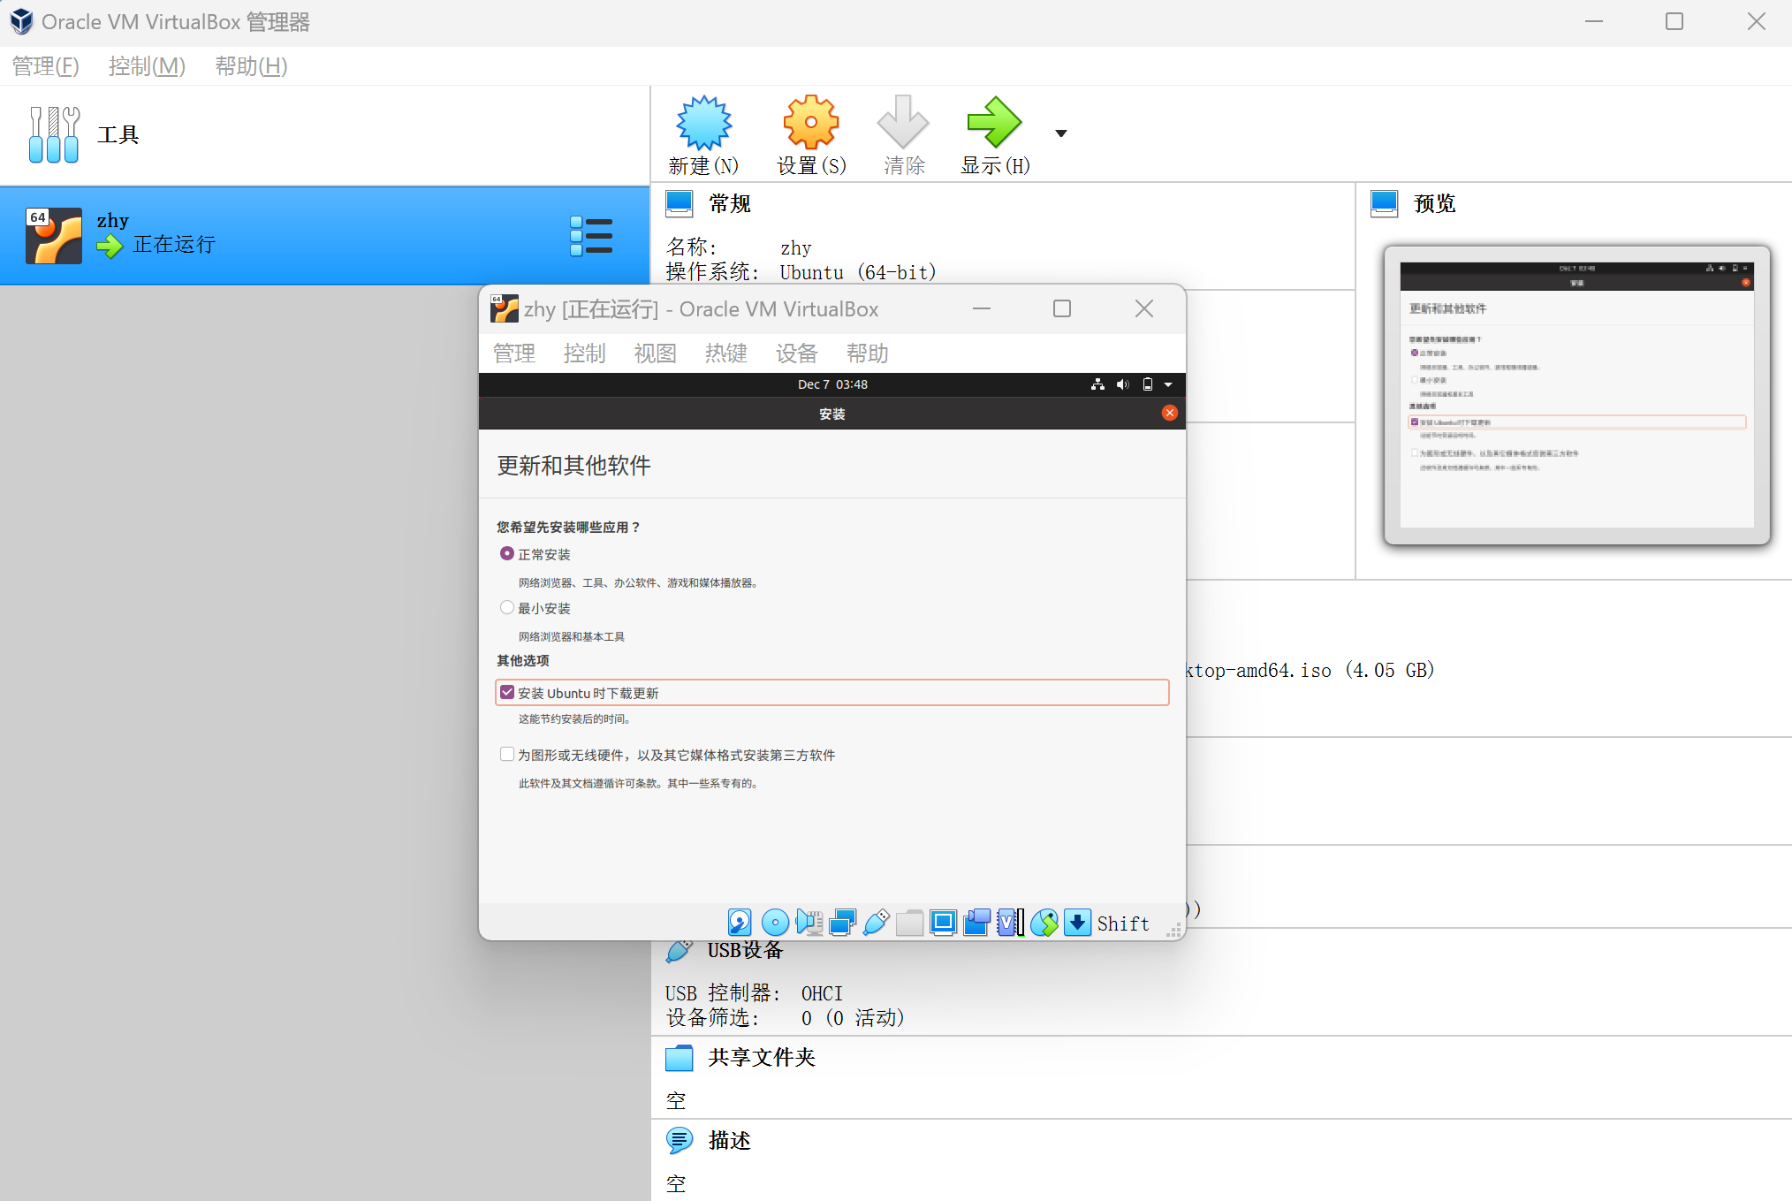Image resolution: width=1792 pixels, height=1201 pixels.
Task: Click the 描述 section header
Action: click(730, 1141)
